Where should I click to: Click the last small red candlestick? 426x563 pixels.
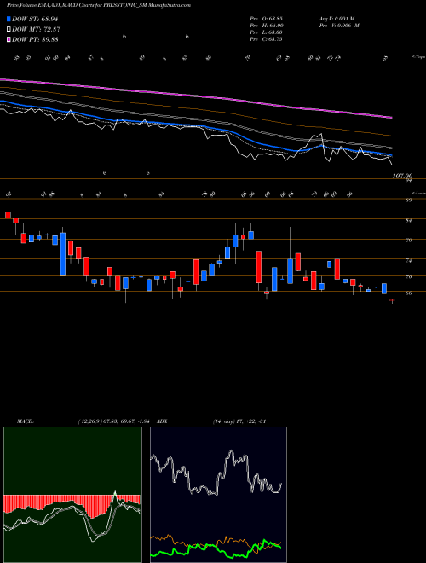tap(392, 300)
